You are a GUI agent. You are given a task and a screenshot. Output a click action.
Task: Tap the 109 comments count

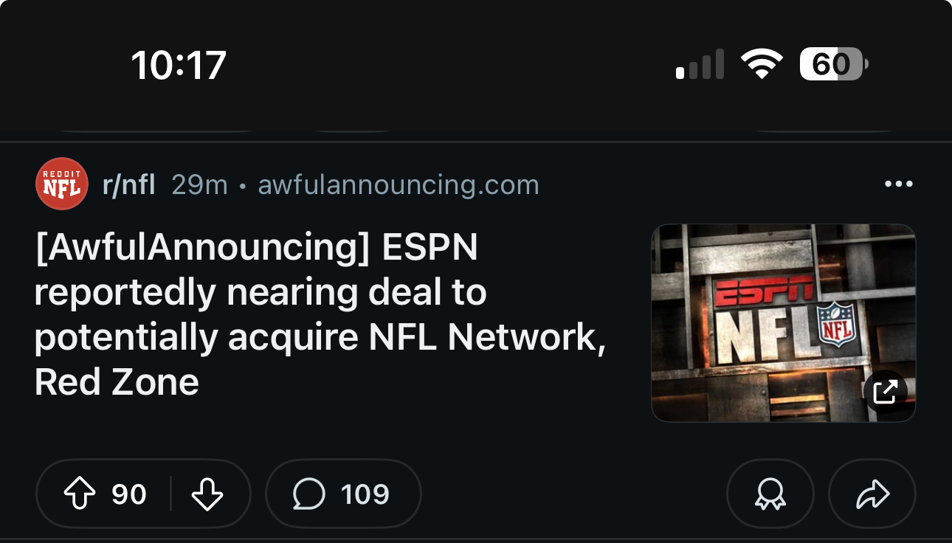click(x=365, y=494)
